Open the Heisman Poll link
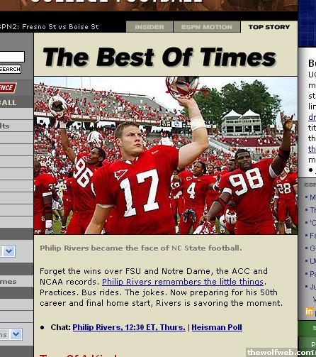 pos(217,327)
